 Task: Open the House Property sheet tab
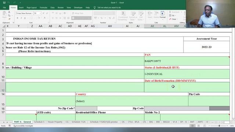[x=55, y=122]
